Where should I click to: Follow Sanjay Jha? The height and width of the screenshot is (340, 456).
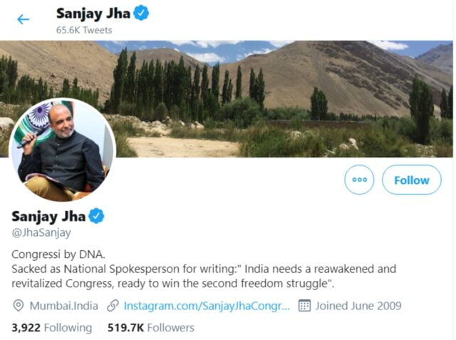pos(412,180)
